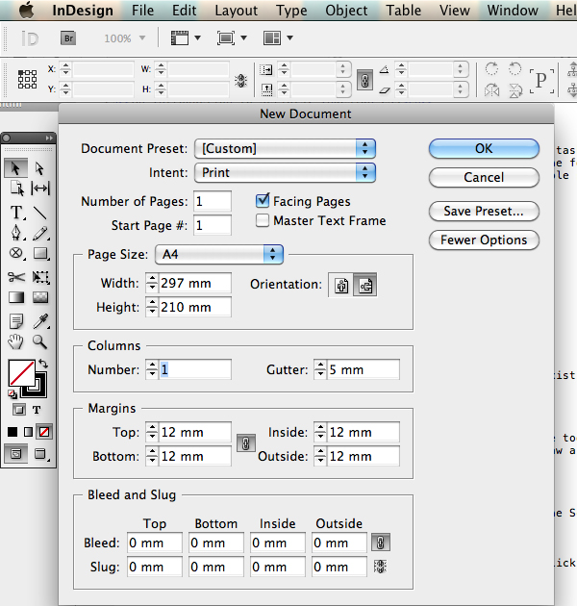Uncheck the Facing Pages checkbox
Image resolution: width=577 pixels, height=606 pixels.
pos(263,200)
